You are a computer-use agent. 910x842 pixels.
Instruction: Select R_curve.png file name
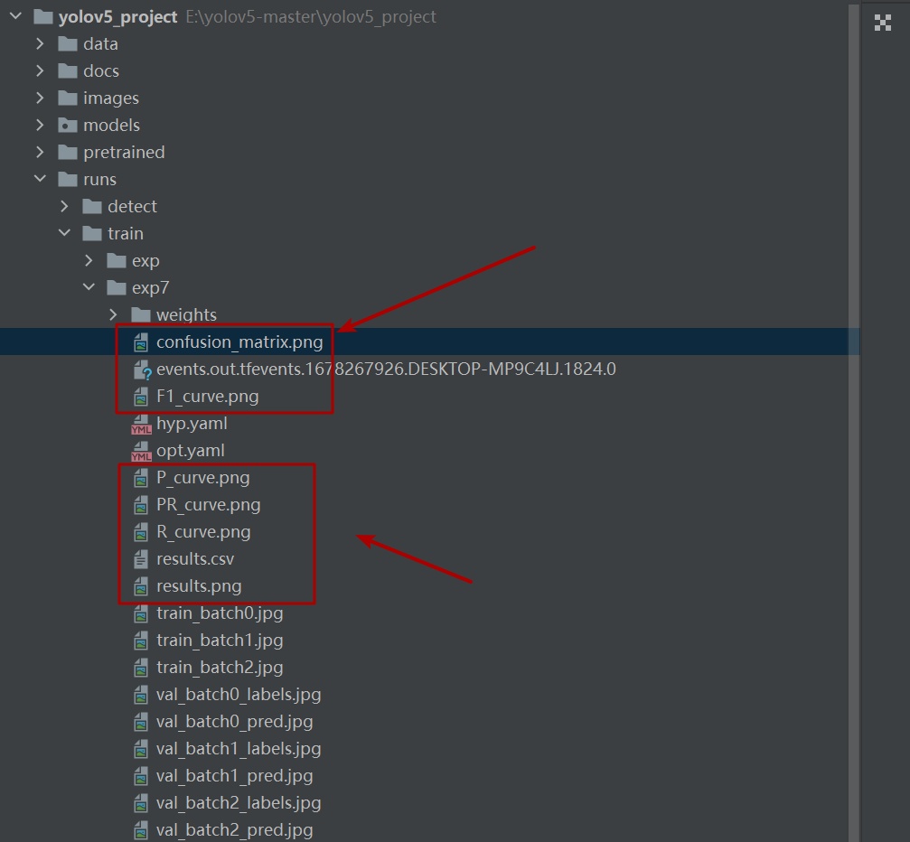(x=203, y=532)
